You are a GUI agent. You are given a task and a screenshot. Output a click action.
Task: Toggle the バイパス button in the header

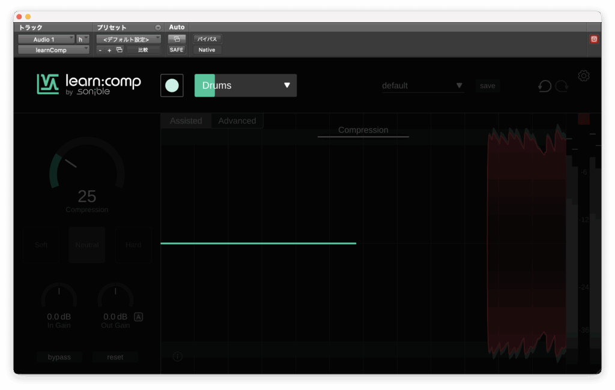207,39
